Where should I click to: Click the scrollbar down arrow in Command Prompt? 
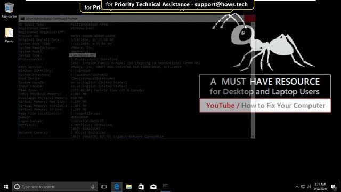coord(253,137)
